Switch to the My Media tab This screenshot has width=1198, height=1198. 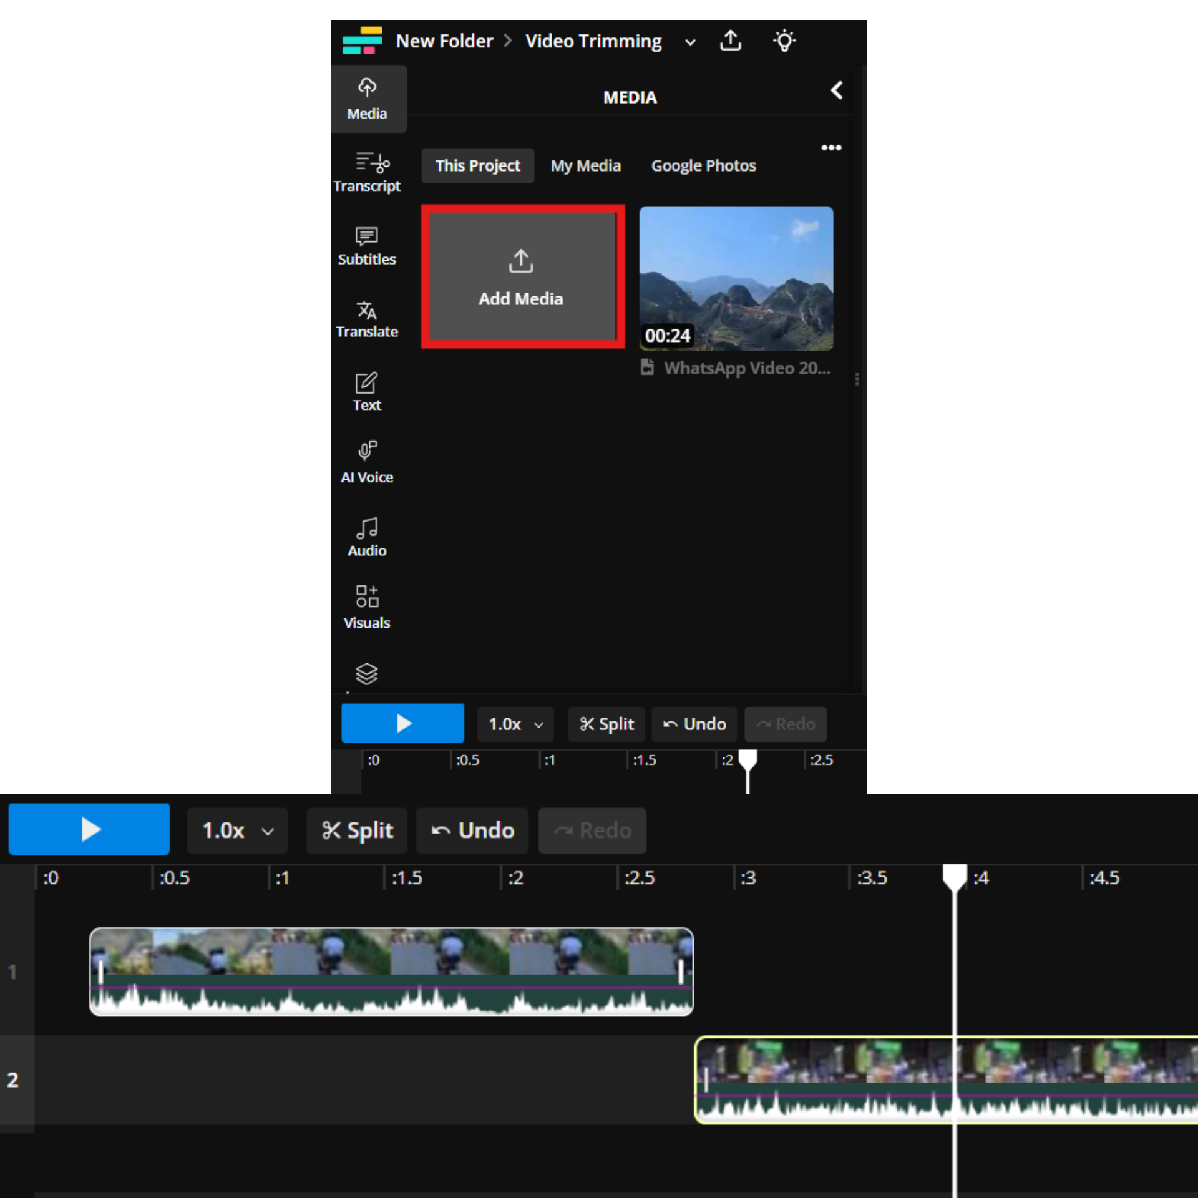[585, 166]
